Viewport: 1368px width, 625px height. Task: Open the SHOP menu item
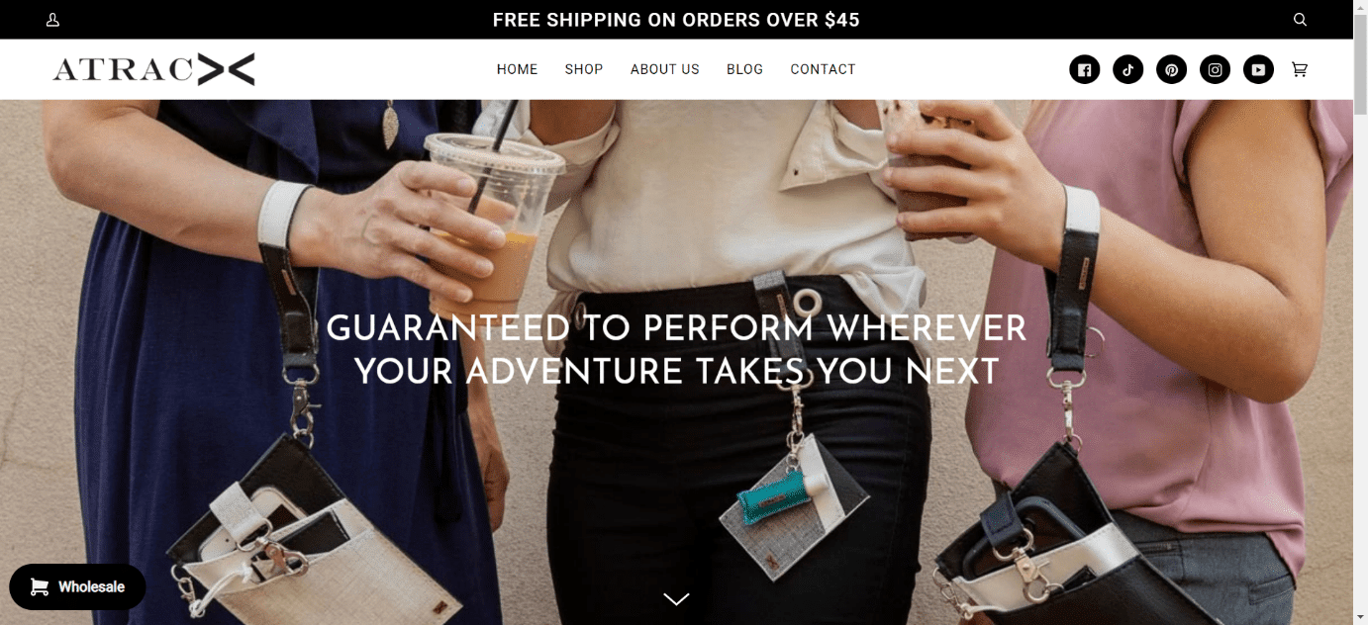[584, 69]
